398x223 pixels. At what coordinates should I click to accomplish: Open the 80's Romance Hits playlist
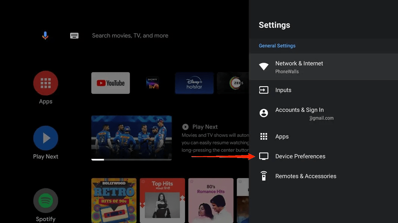pos(211,200)
